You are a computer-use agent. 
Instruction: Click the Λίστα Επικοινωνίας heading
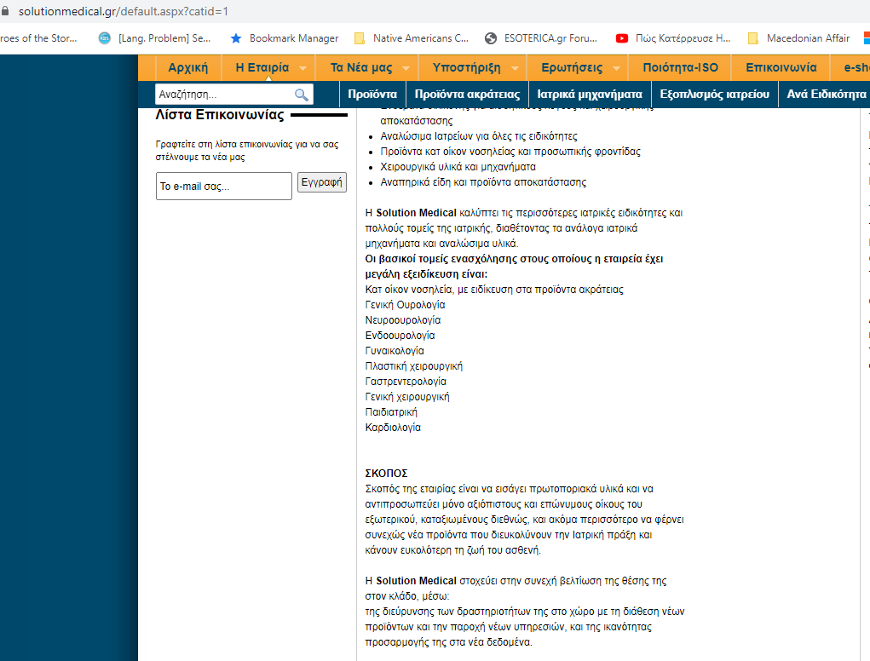tap(220, 115)
